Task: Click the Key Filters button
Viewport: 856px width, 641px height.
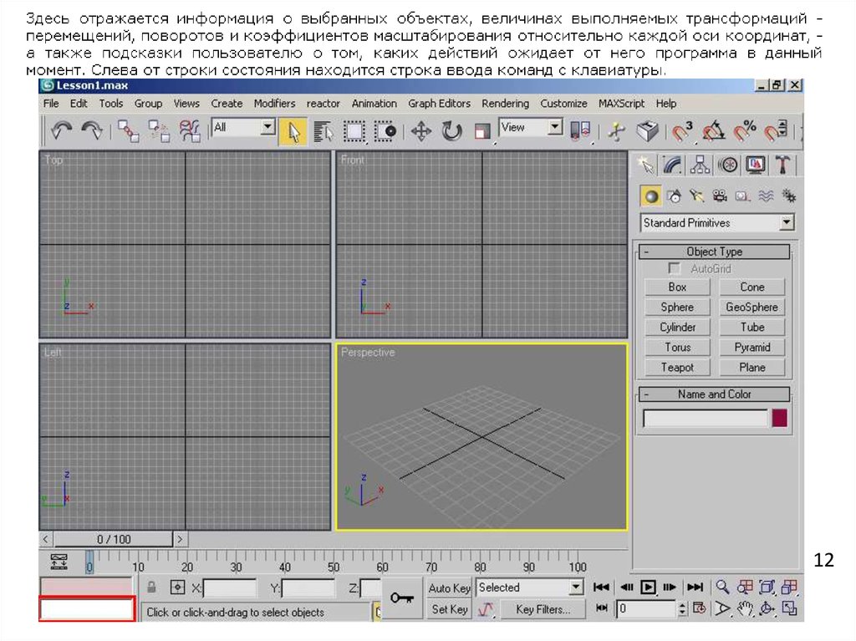Action: pyautogui.click(x=543, y=610)
